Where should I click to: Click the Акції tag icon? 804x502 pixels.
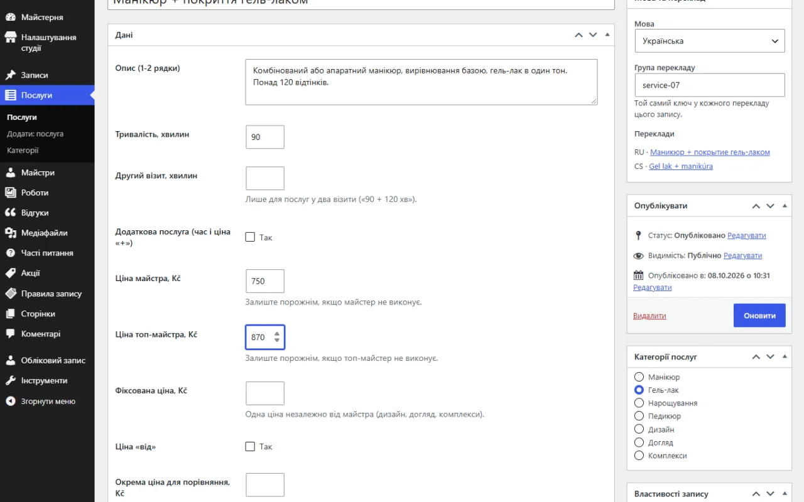(x=11, y=273)
